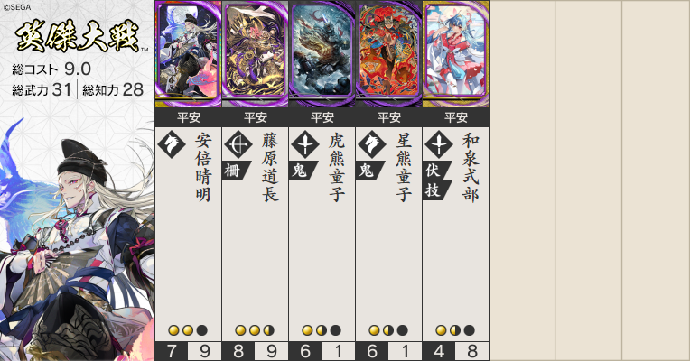Click the 鬼 skill badge under 星熊童子
Screen dimensions: 690x361
pos(369,171)
